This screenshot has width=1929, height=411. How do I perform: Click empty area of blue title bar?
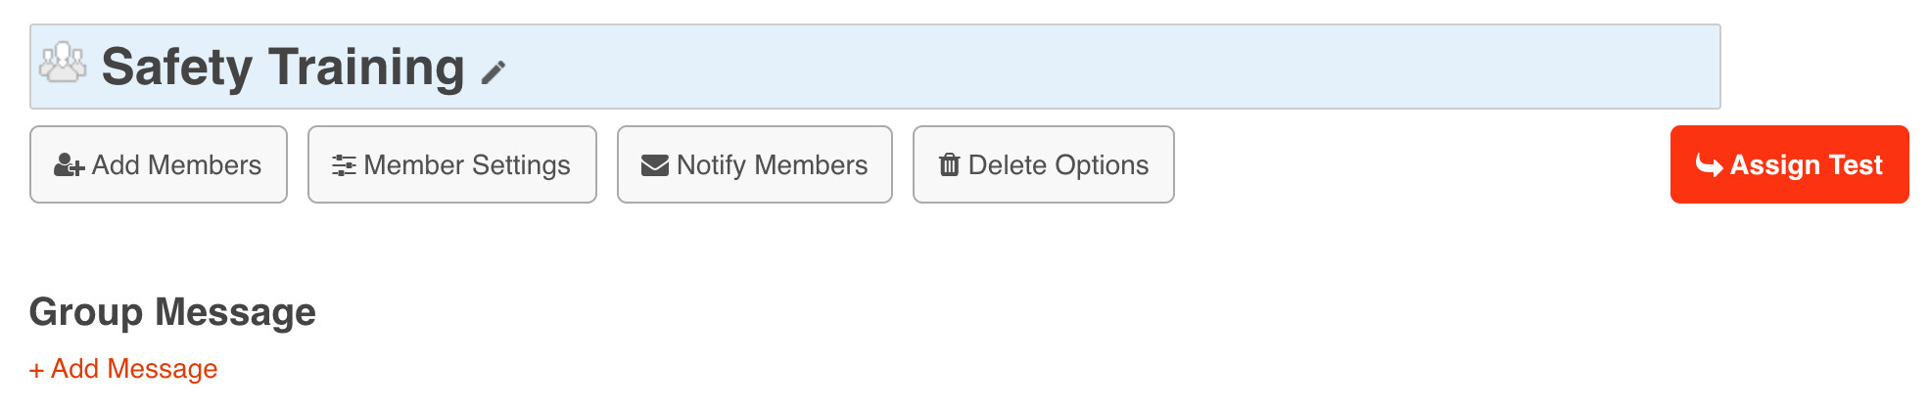[1077, 67]
